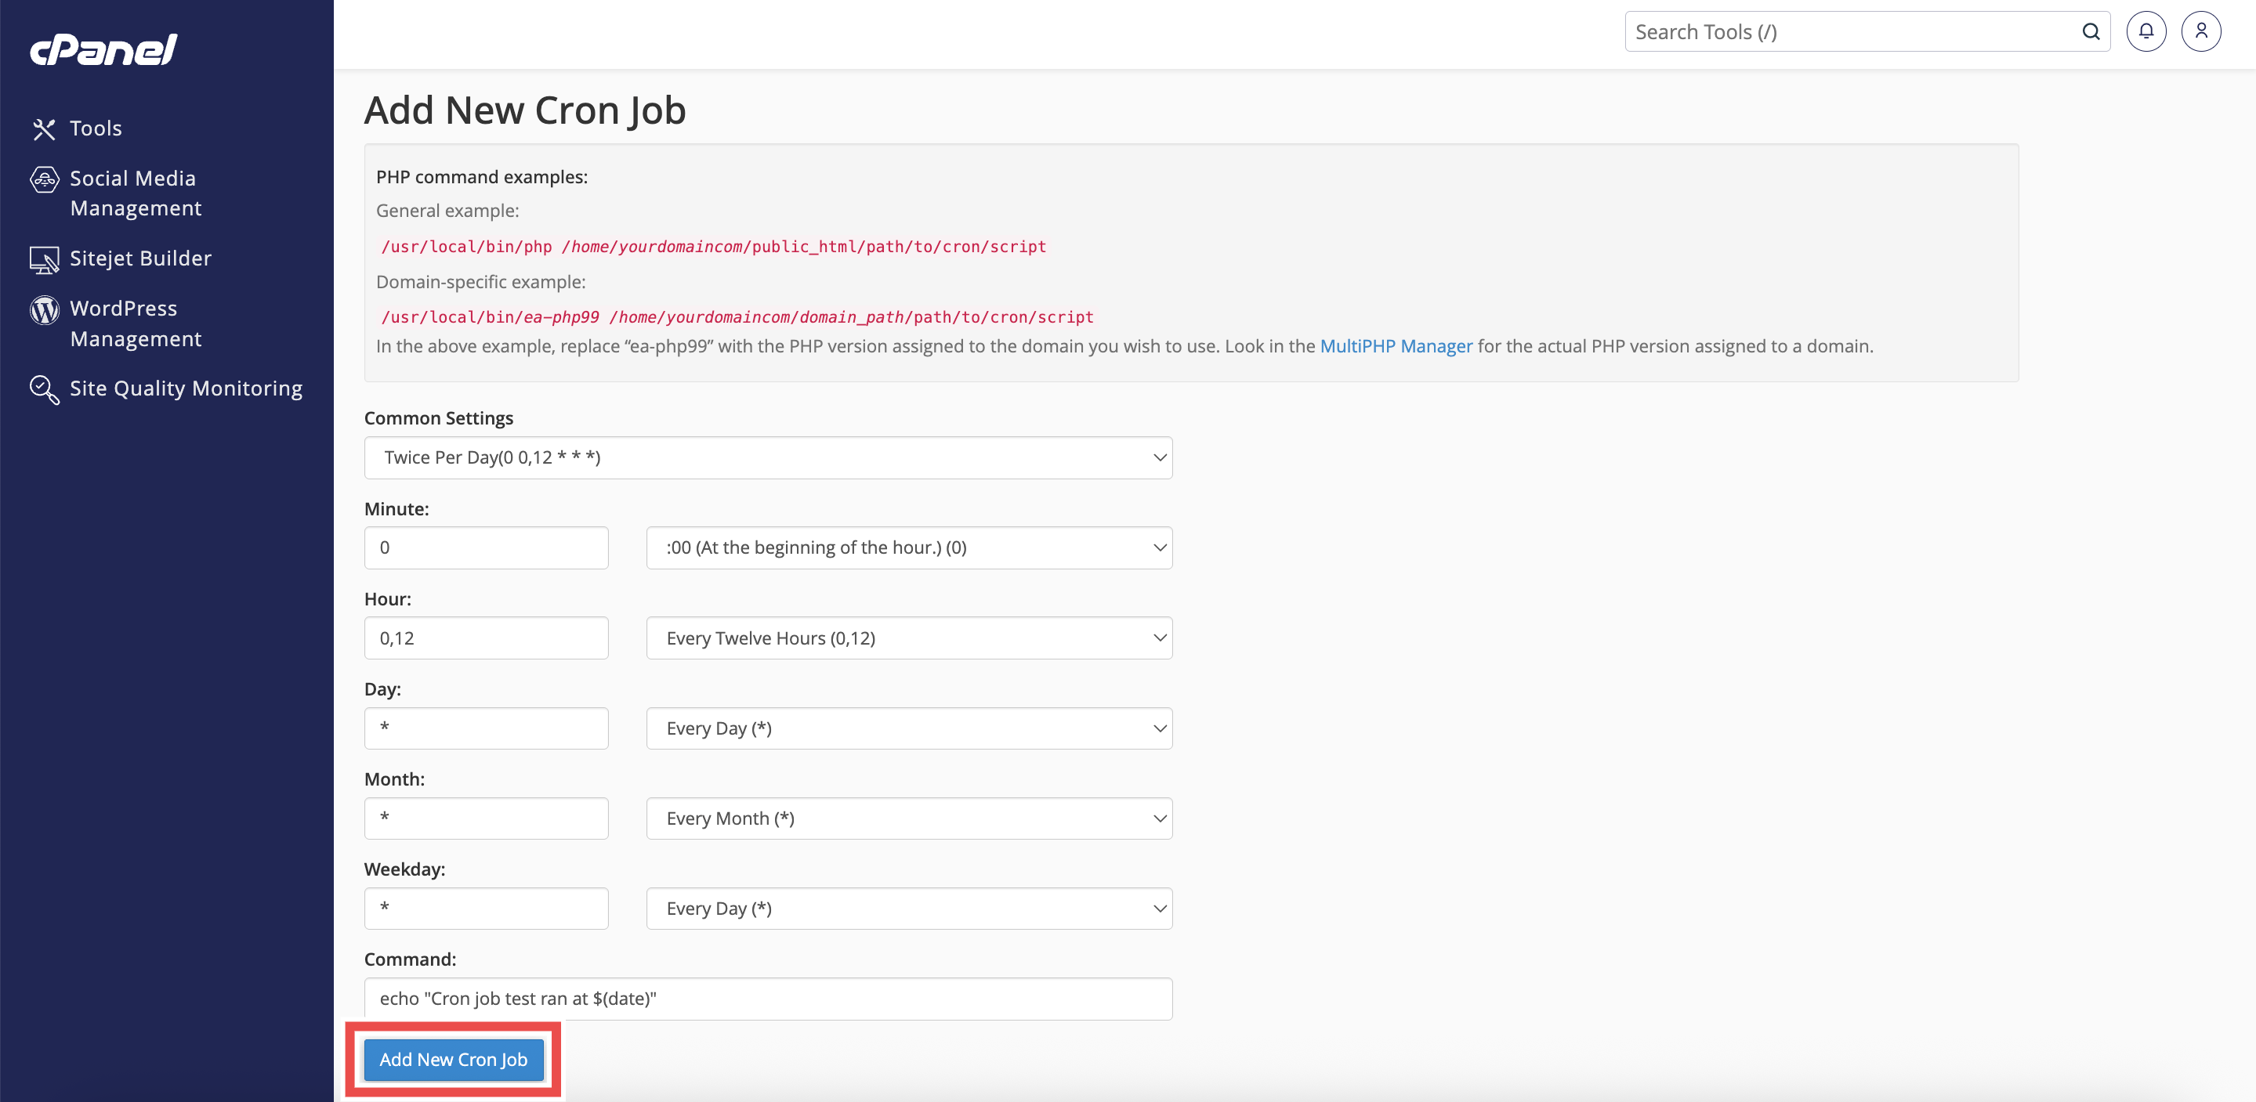Open Sitejet Builder from the sidebar
The image size is (2256, 1102).
140,258
